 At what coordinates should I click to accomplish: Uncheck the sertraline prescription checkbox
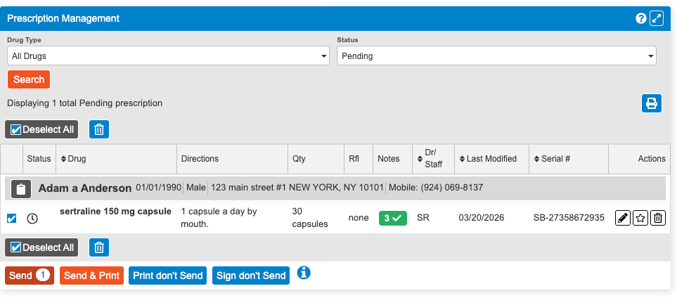[x=11, y=218]
